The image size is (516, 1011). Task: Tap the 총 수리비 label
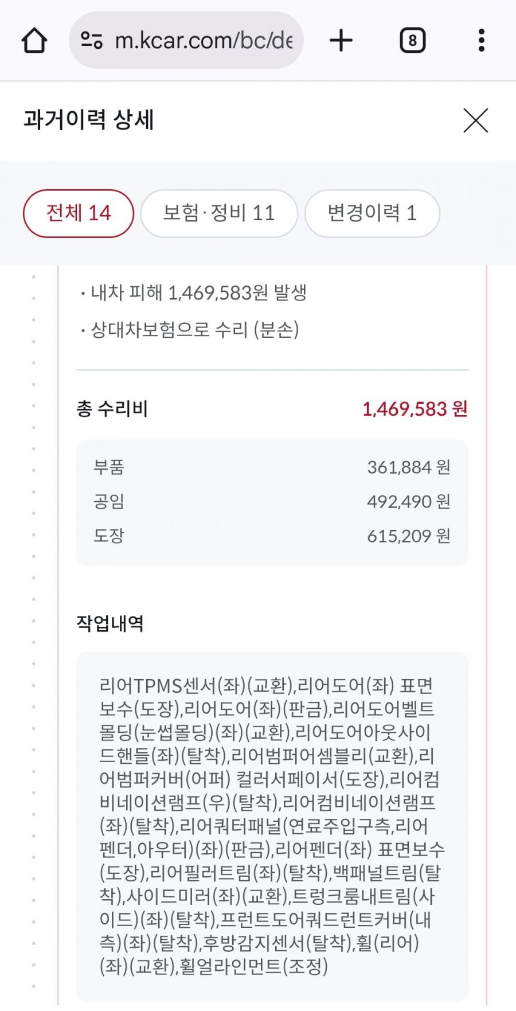[x=112, y=409]
